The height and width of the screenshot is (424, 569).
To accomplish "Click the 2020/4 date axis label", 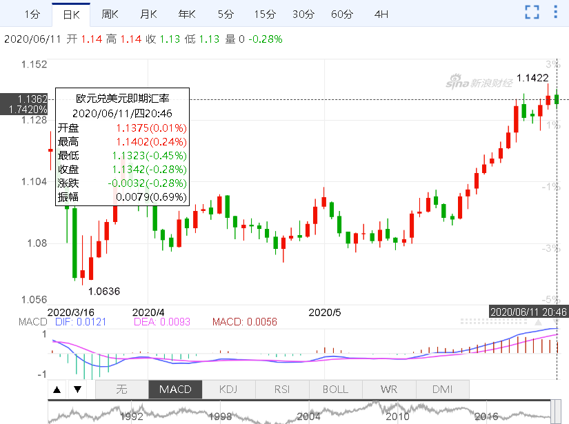I will (x=148, y=312).
